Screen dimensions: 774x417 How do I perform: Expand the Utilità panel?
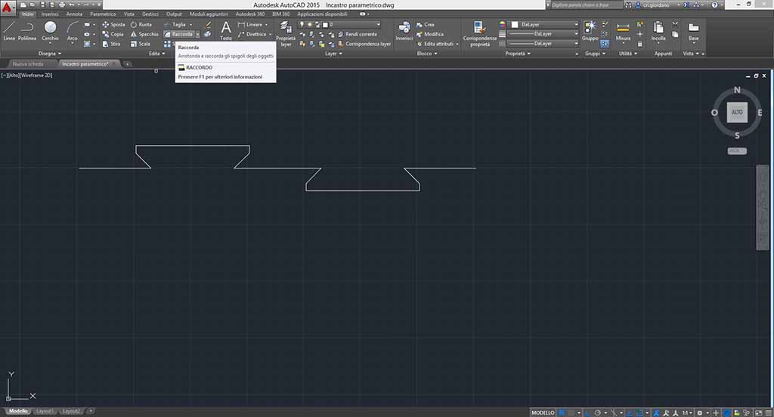[628, 54]
